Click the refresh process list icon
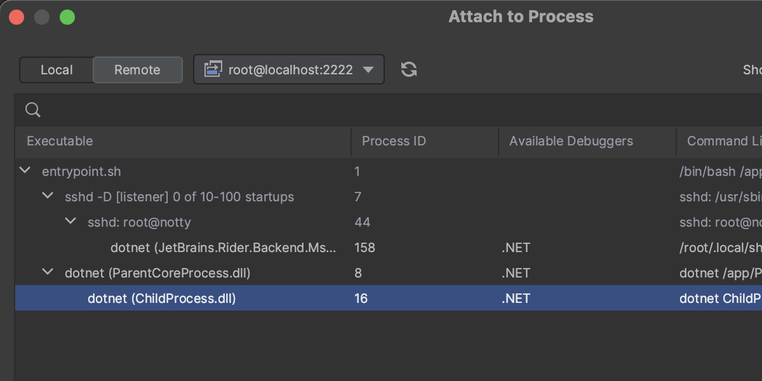This screenshot has width=762, height=381. coord(409,70)
